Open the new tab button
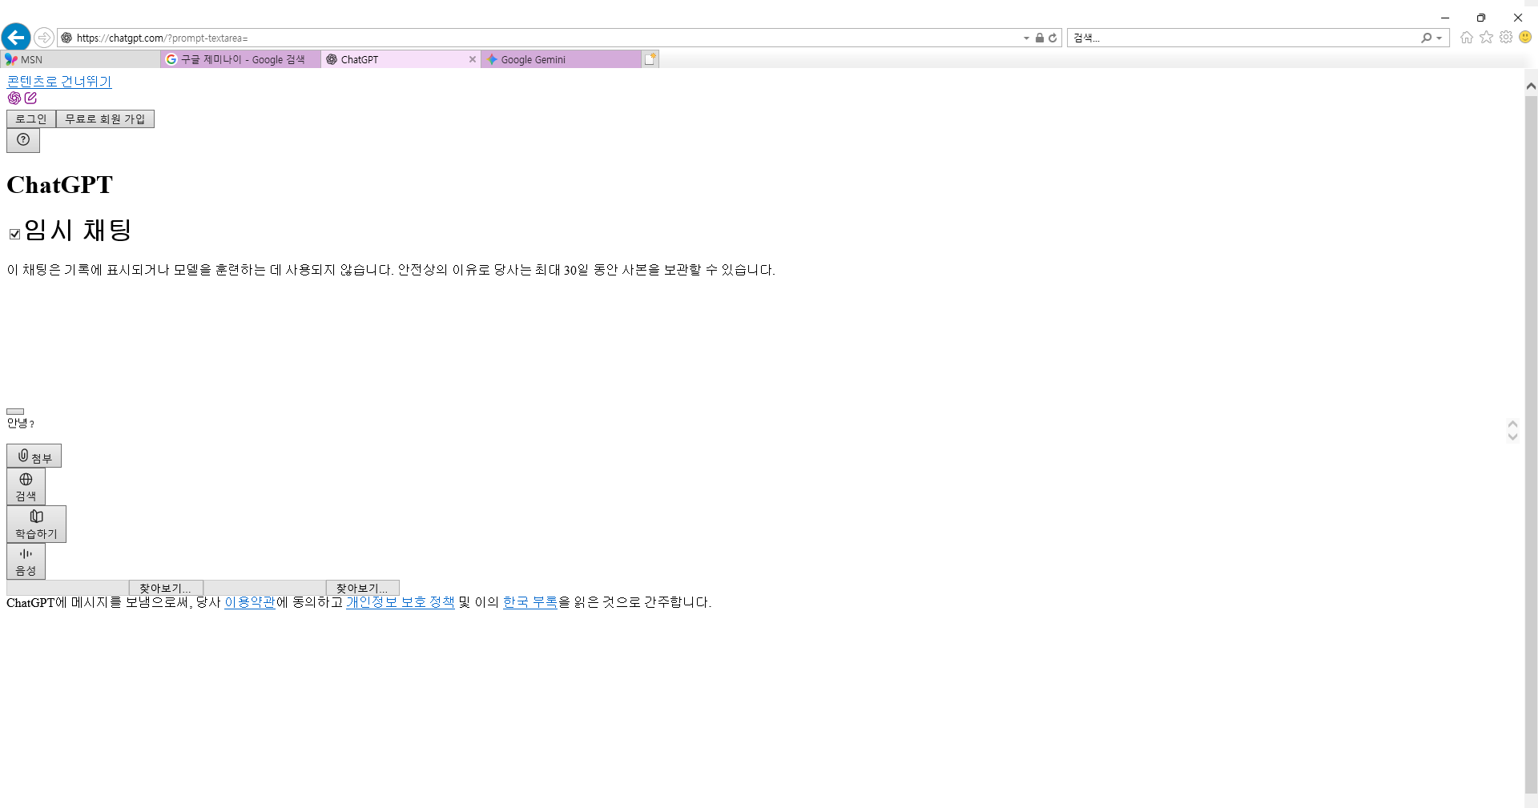 click(x=650, y=59)
